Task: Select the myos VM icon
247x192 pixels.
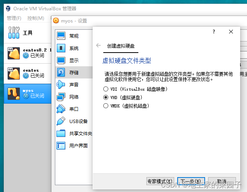Action: 14,94
